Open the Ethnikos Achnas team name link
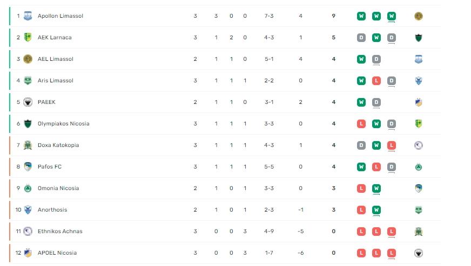 60,231
